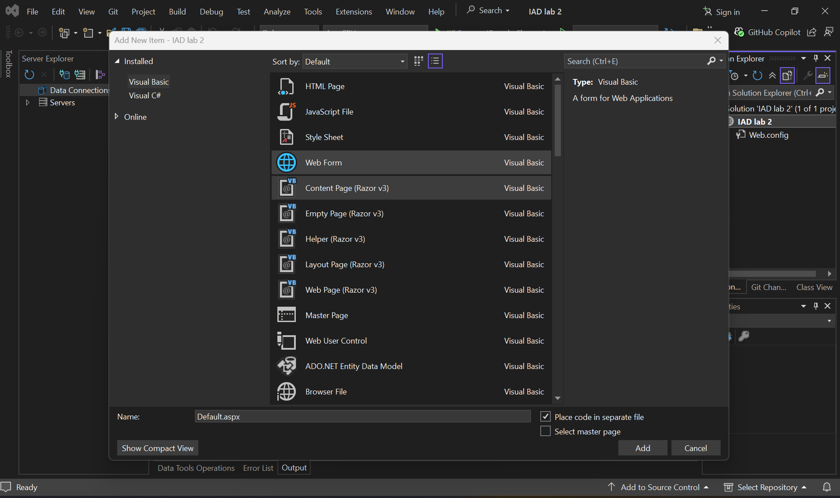Viewport: 840px width, 498px height.
Task: Refresh the Solution Explorer
Action: pos(757,75)
